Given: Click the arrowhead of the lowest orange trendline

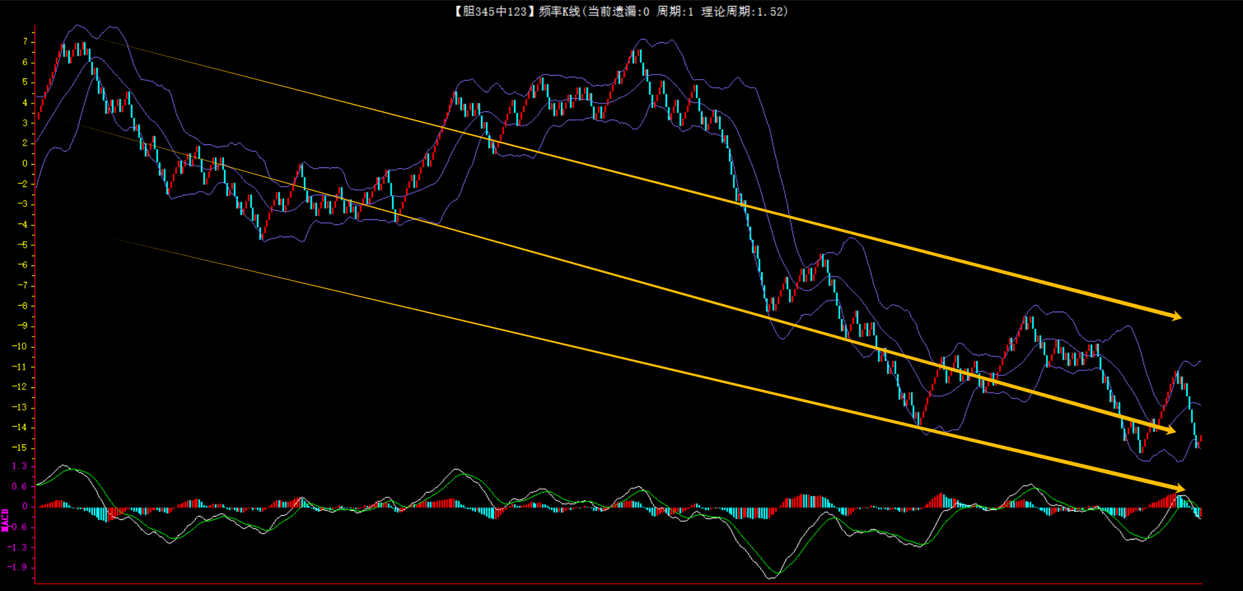Looking at the screenshot, I should coord(1178,489).
